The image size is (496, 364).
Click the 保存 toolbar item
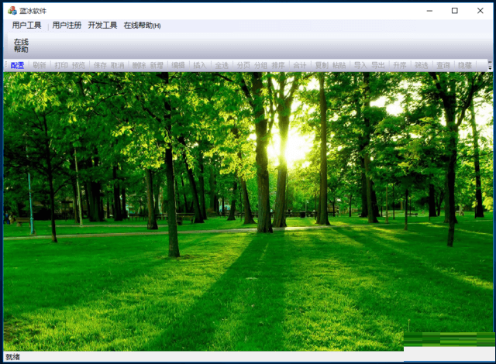click(100, 66)
